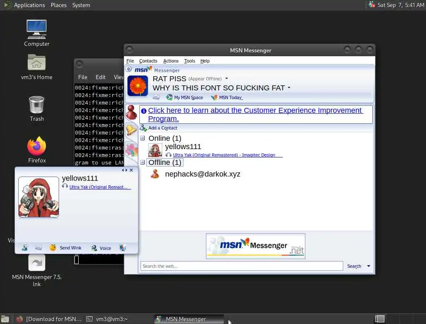
Task: Open the File menu in the terminal window
Action: click(x=83, y=77)
